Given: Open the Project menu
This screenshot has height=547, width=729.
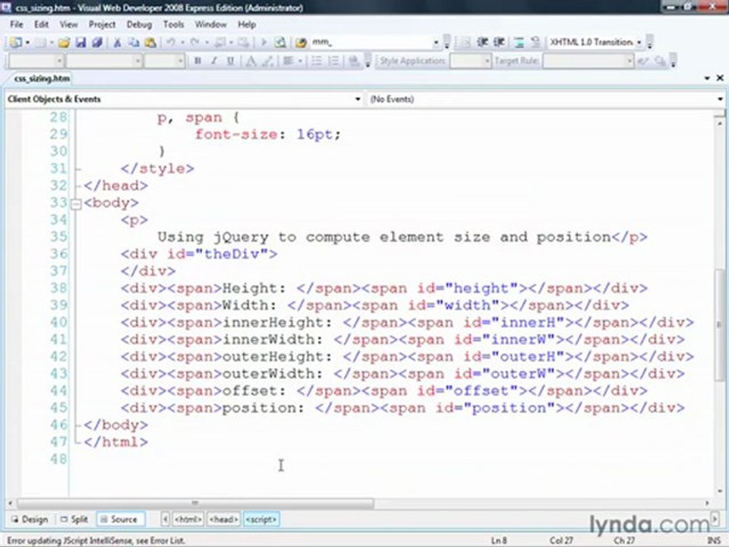Looking at the screenshot, I should [102, 24].
